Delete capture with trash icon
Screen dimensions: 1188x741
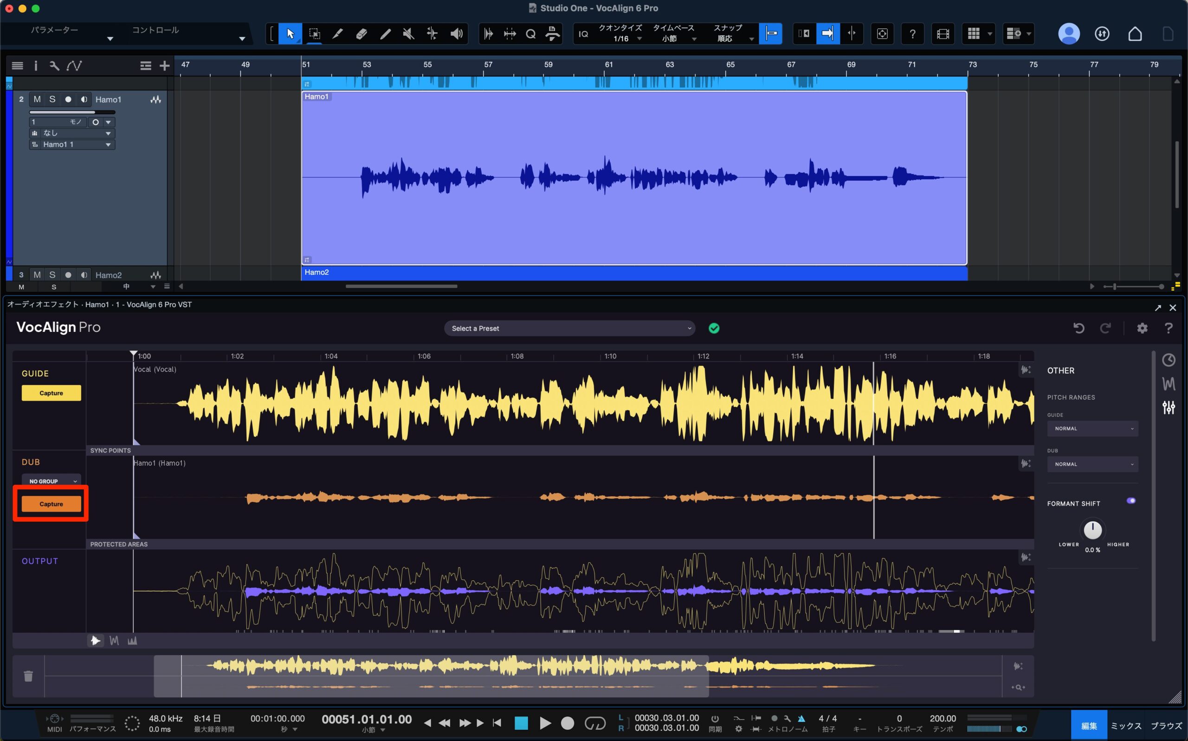pyautogui.click(x=28, y=676)
